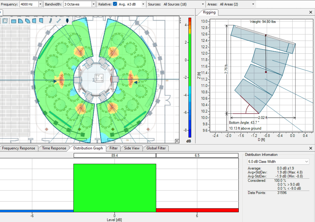Select the trapezoid audience area tool
Screen dimensions: 315x222
pos(34,21)
